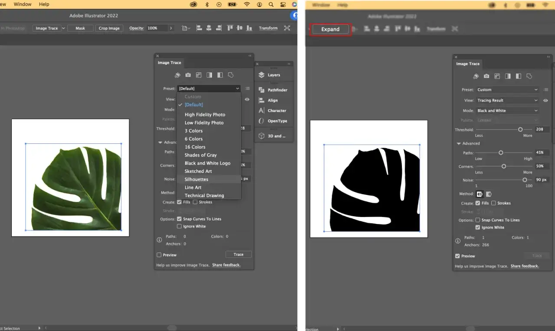Click the isolate object icon after Transform
The image size is (555, 331).
click(287, 28)
